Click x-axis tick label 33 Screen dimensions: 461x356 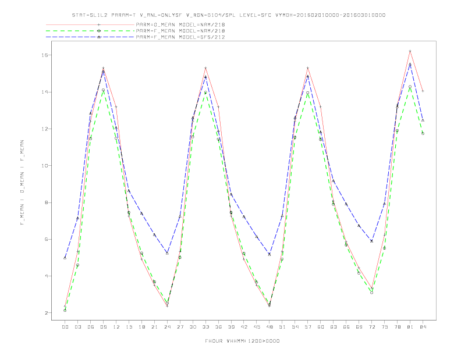click(x=205, y=327)
